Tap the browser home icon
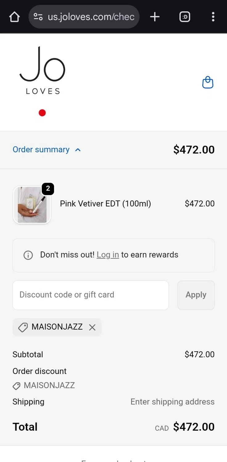227x462 pixels. (14, 17)
